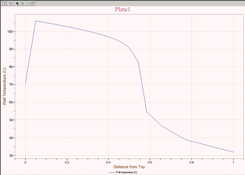This screenshot has height=175, width=245.
Task: Click the 30 tick label on y-axis
Action: [x=10, y=156]
